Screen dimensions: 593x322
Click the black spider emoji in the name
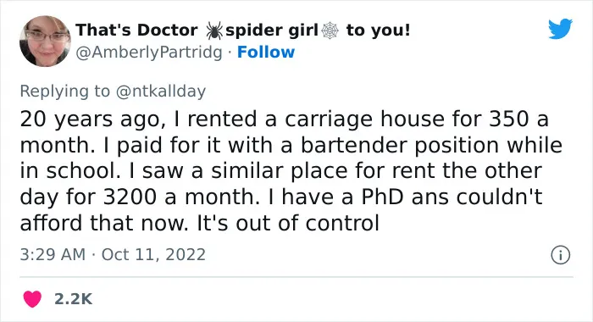tap(214, 31)
